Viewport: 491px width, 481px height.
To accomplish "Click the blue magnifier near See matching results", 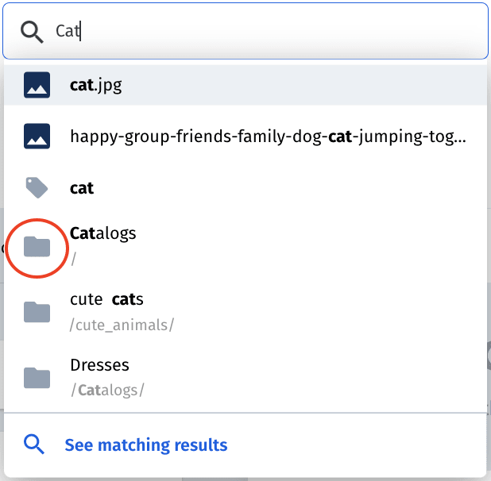I will [34, 444].
